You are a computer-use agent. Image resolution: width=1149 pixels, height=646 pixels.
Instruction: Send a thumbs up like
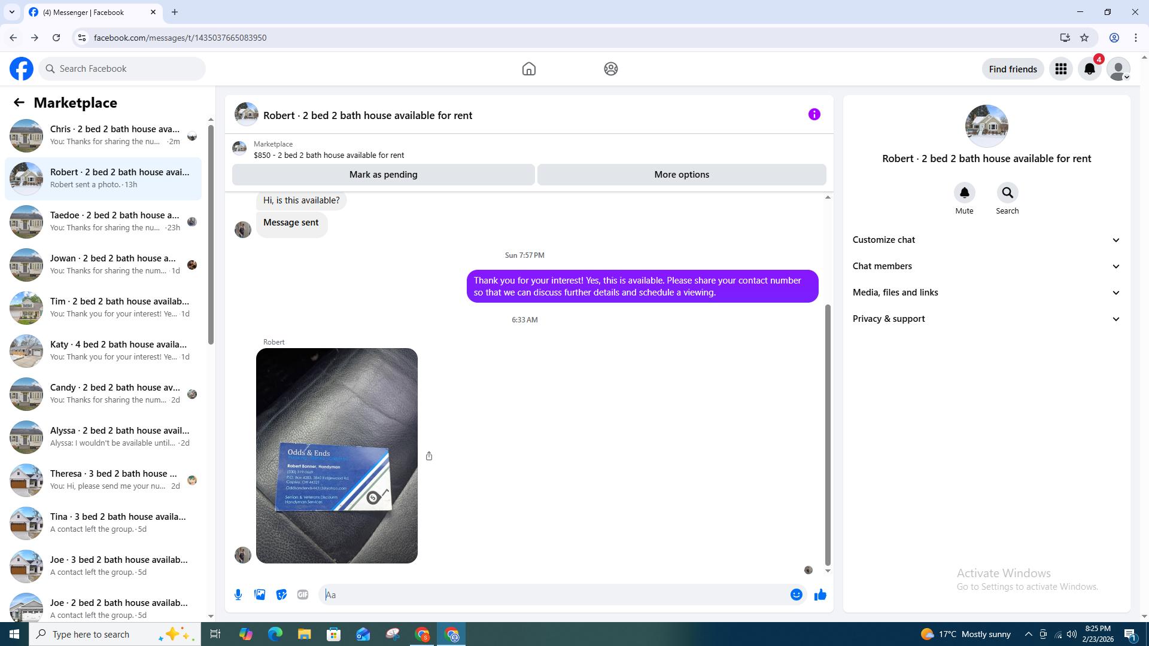[820, 595]
